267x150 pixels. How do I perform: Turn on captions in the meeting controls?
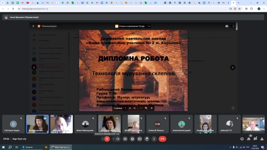(x=125, y=139)
